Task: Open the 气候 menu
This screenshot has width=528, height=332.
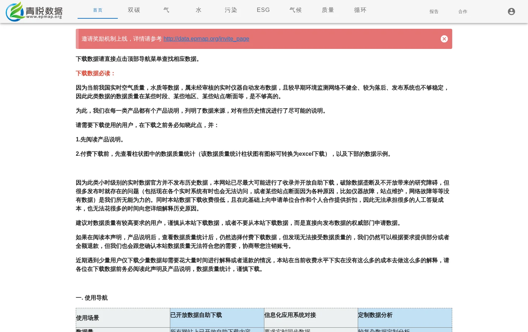Action: (296, 10)
